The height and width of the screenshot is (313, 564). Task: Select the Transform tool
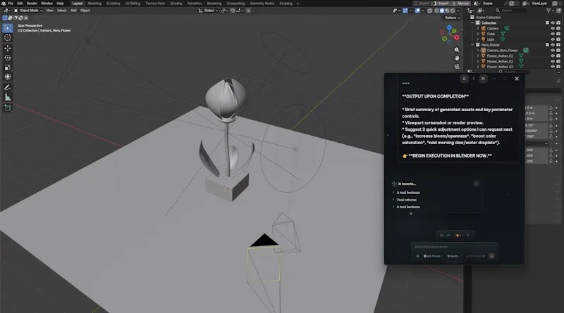pyautogui.click(x=8, y=77)
